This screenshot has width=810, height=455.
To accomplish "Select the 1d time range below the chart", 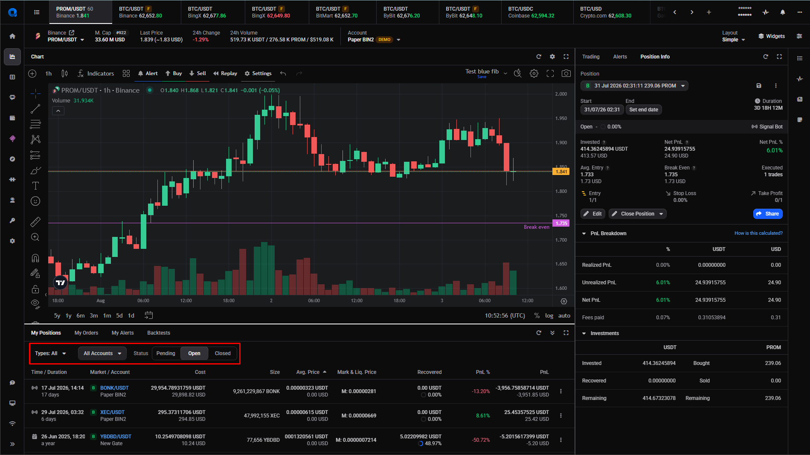I will [x=131, y=315].
